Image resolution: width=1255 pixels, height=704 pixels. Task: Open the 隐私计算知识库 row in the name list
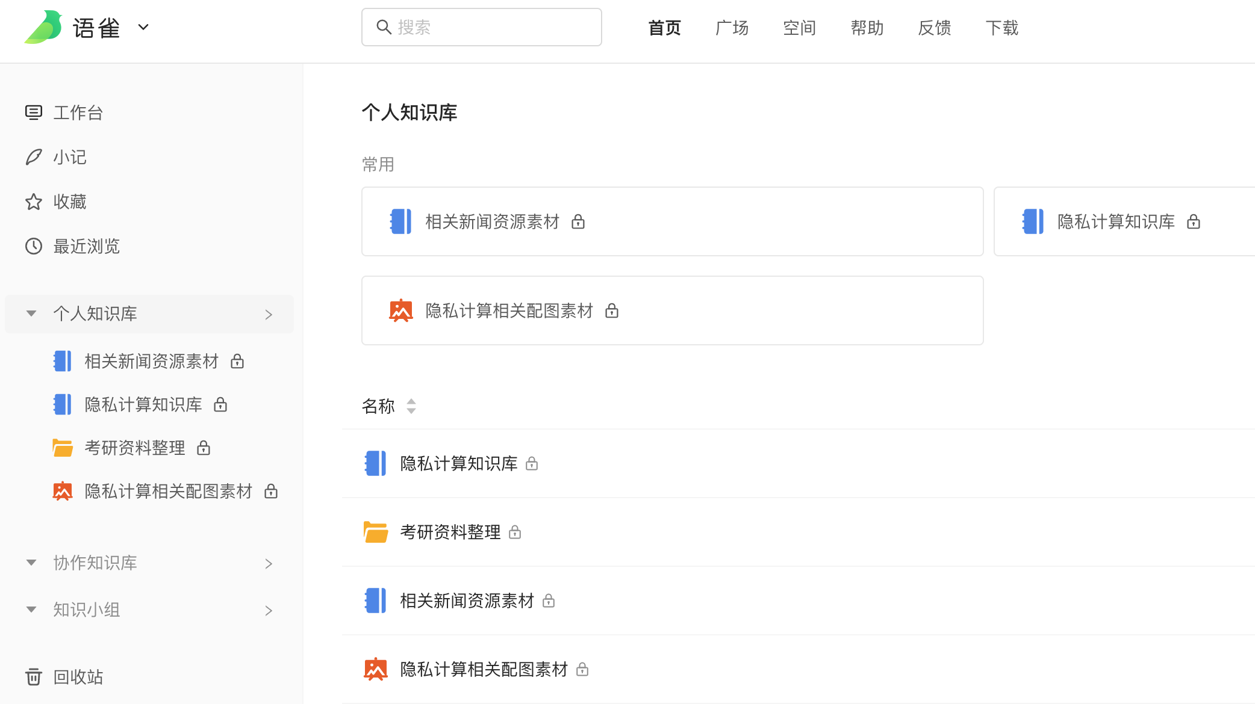tap(458, 463)
